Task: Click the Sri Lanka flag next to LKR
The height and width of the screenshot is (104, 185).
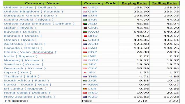Action: [x=85, y=89]
